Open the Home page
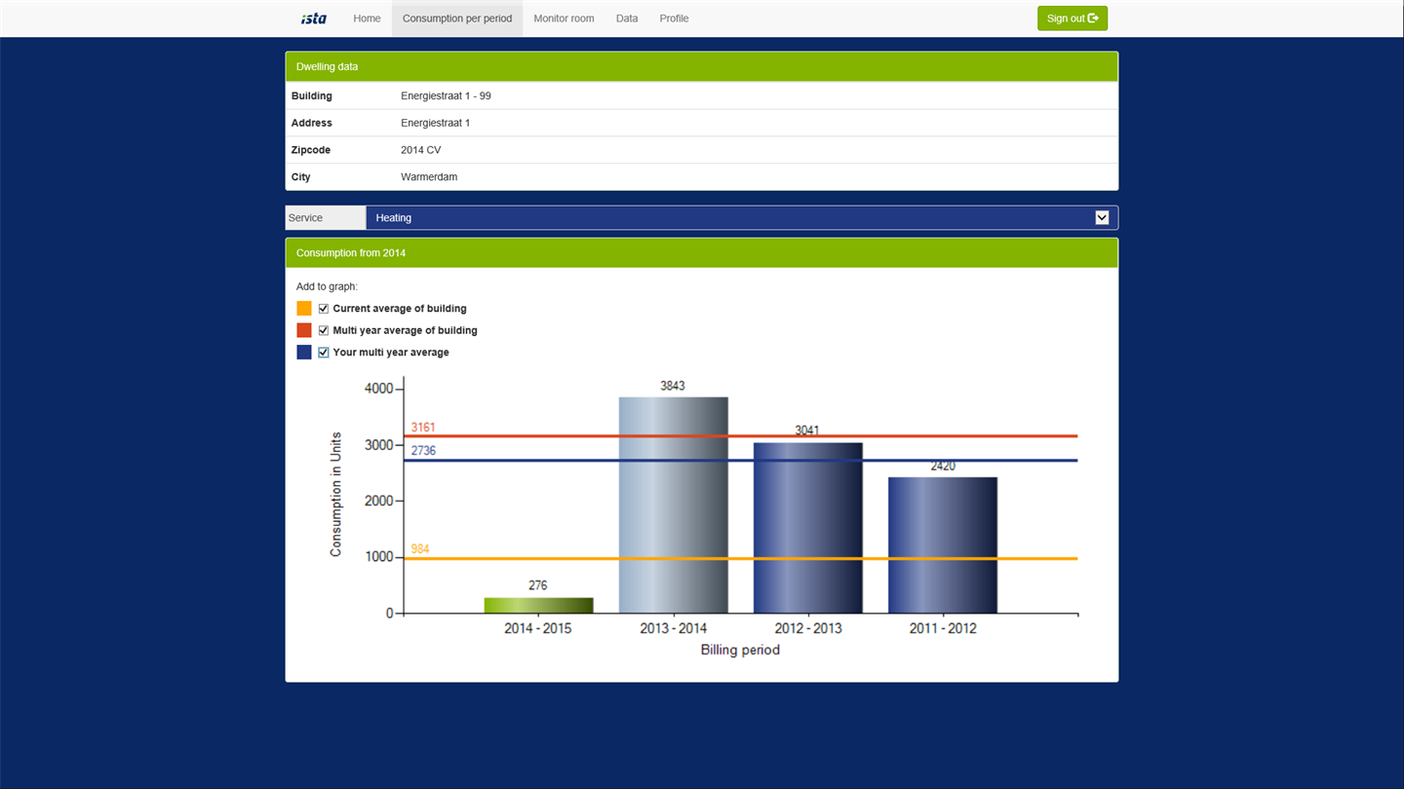 [367, 19]
